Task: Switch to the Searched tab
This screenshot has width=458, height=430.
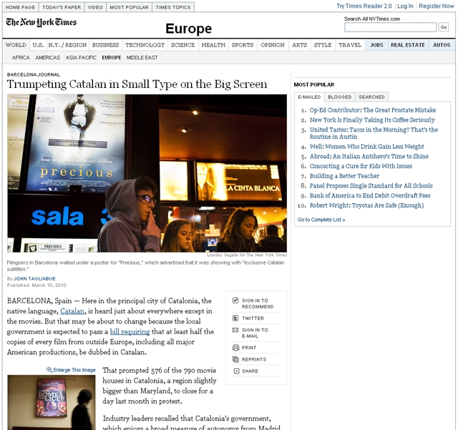Action: [x=371, y=97]
